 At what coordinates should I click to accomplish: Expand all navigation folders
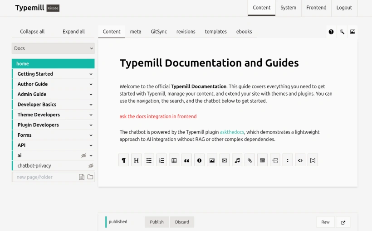click(73, 32)
